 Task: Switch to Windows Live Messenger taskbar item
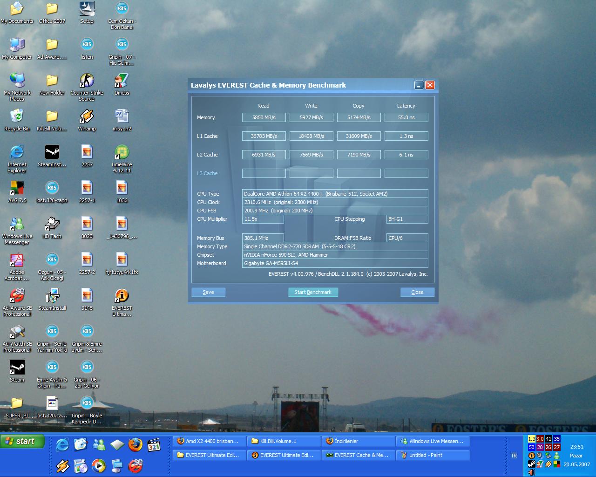tap(433, 441)
